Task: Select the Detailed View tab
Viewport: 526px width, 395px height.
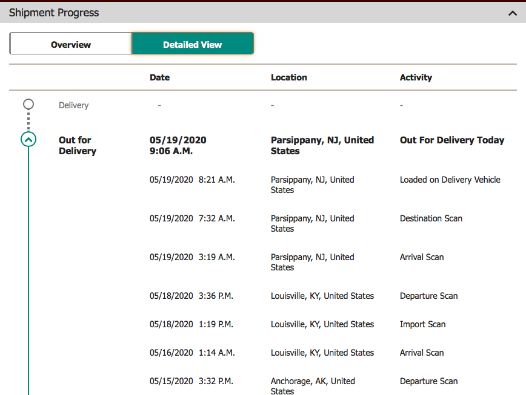Action: coord(193,44)
